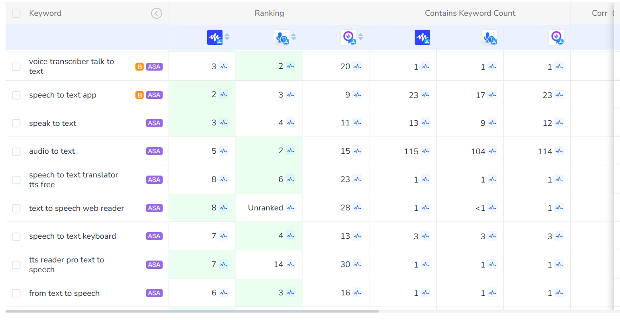Sort rankings by the microphone app column

click(294, 37)
